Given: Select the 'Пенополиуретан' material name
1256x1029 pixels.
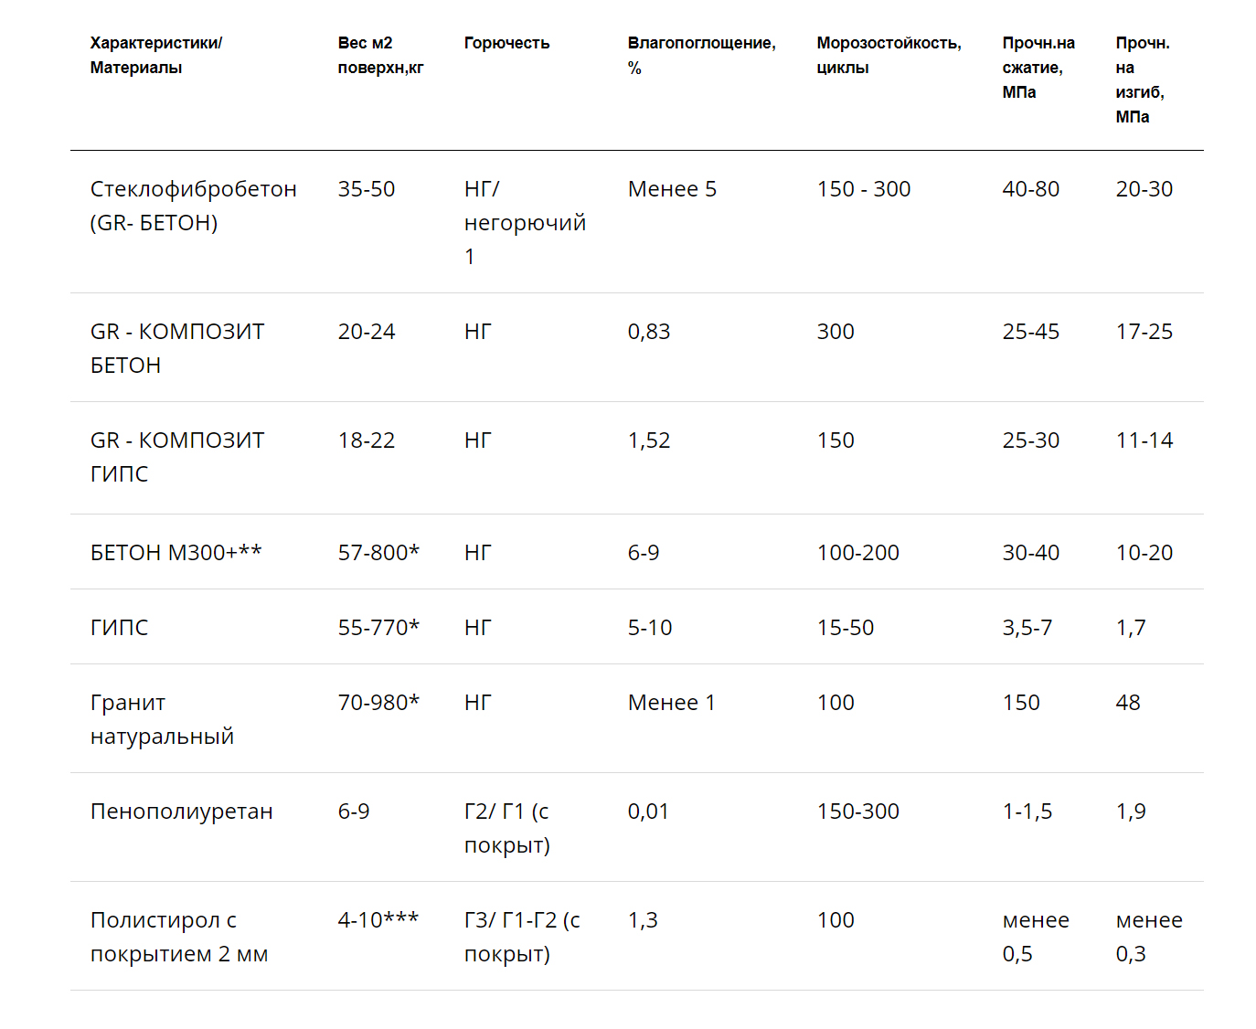Looking at the screenshot, I should point(181,812).
